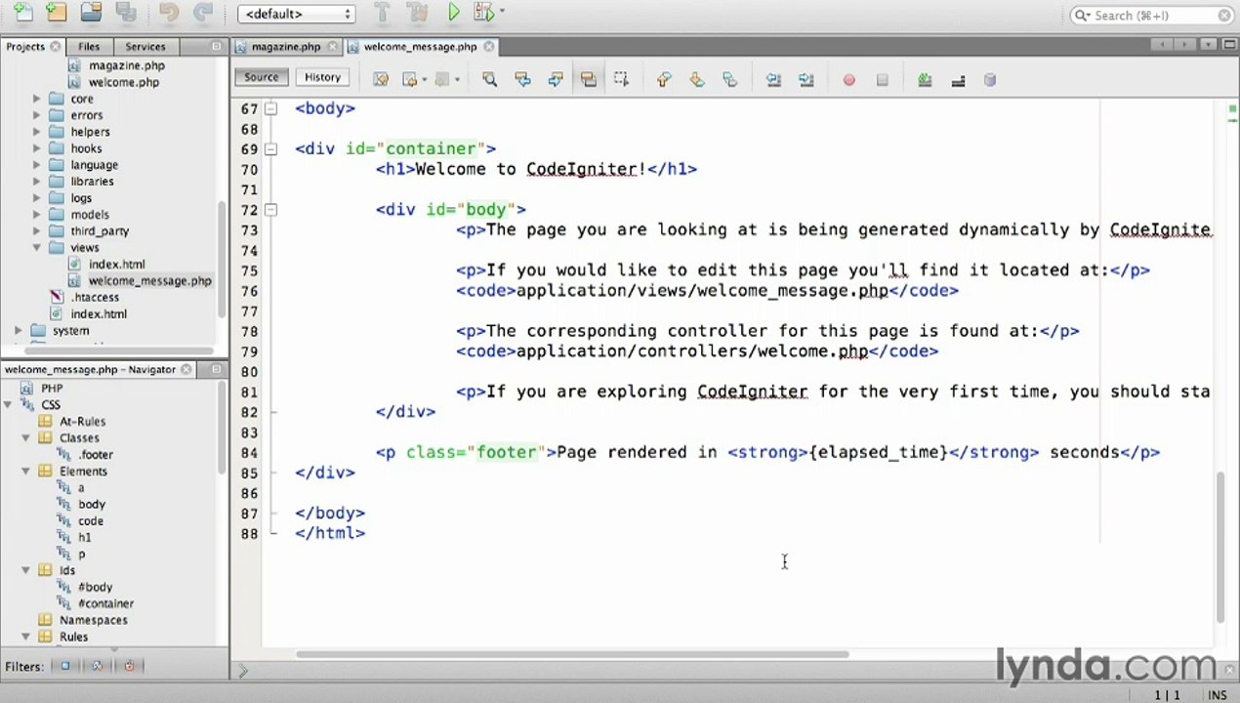1240x703 pixels.
Task: Click the Last Edit icon in editor toolbar
Action: [x=381, y=80]
